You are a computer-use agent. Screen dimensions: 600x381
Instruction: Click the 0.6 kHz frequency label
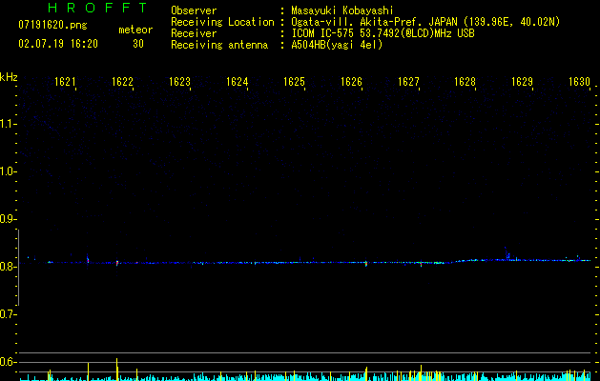[8, 362]
